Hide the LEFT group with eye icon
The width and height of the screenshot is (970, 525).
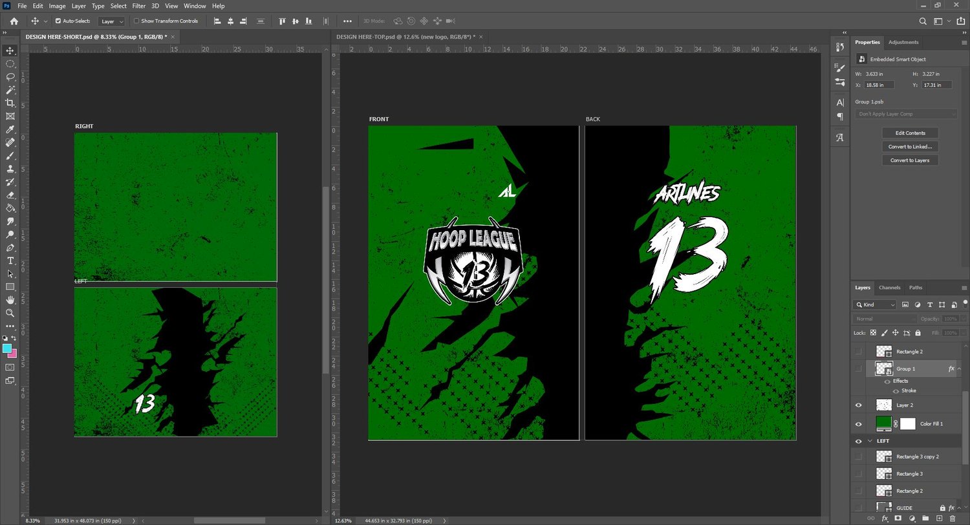pos(859,441)
